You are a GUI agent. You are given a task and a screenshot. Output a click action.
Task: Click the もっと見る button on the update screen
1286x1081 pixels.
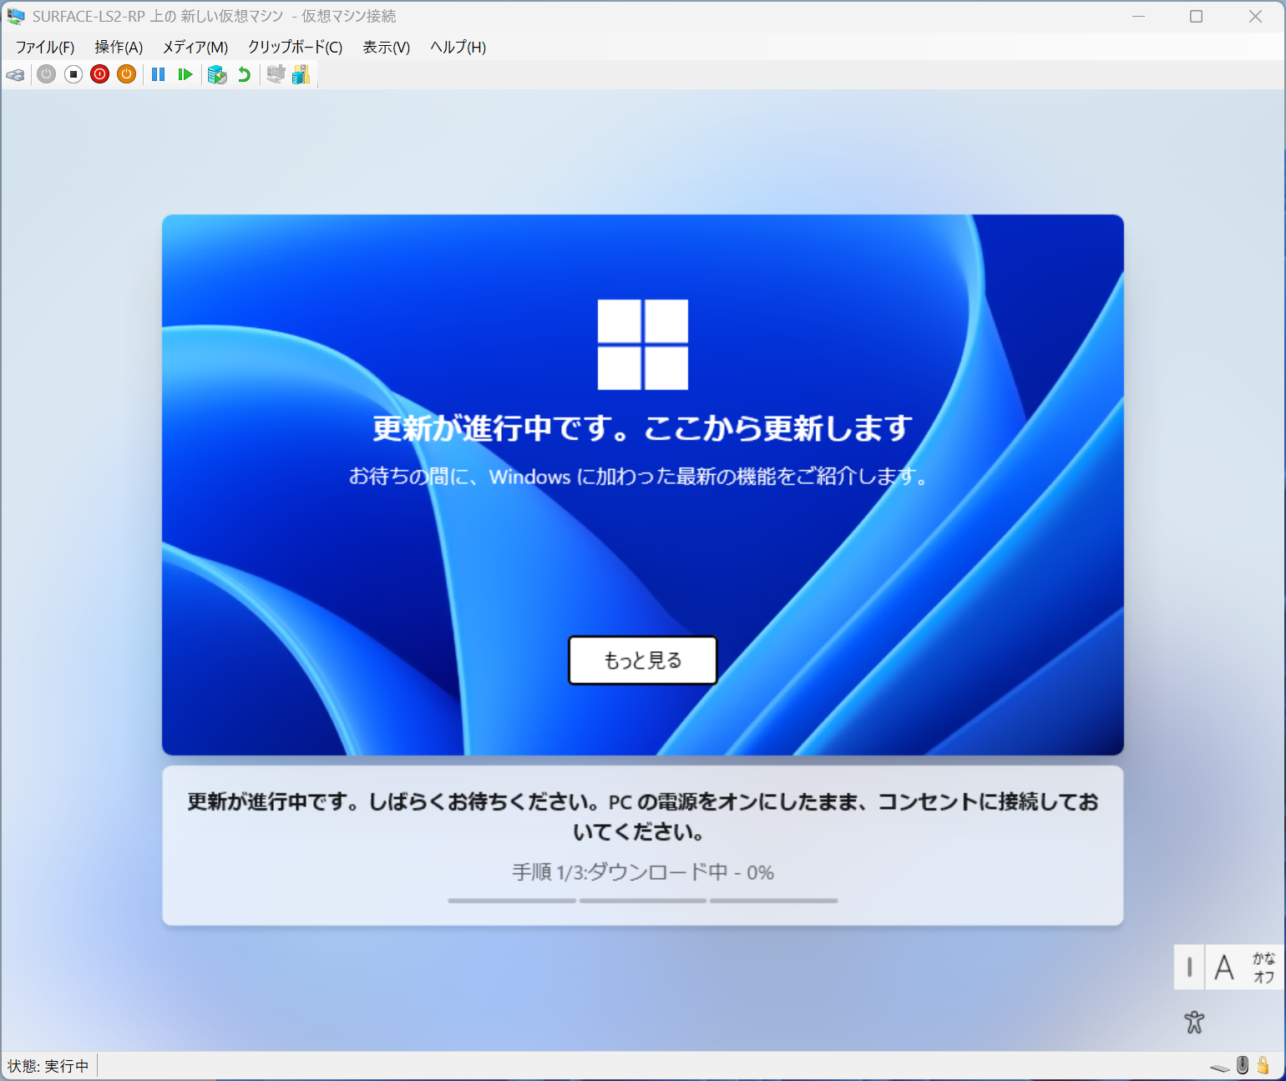642,660
